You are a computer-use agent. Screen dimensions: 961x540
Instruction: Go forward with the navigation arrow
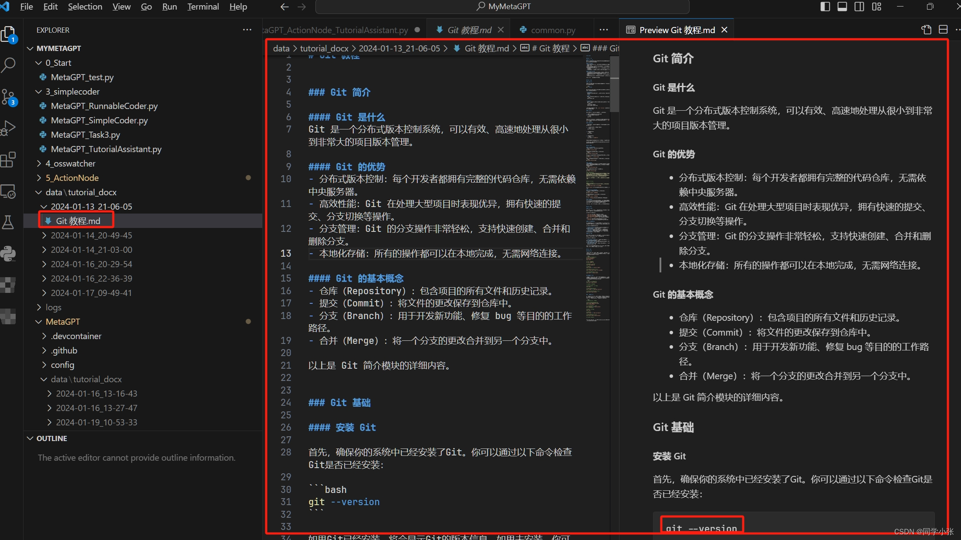point(301,7)
